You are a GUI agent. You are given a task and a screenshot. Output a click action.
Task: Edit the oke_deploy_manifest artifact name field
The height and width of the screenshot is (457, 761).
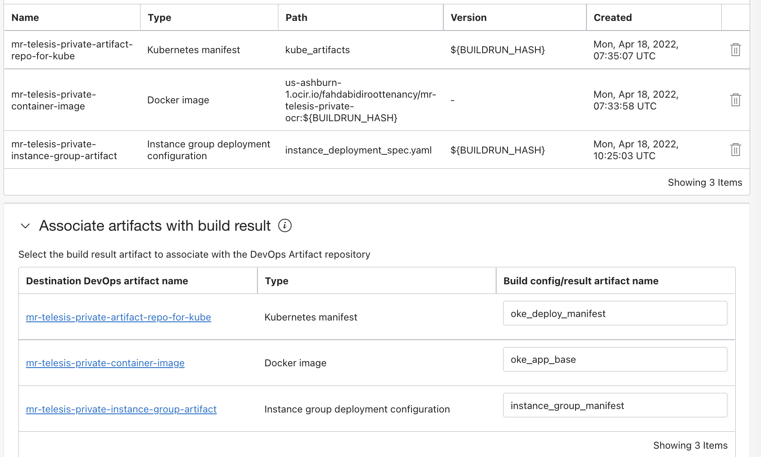pyautogui.click(x=615, y=314)
